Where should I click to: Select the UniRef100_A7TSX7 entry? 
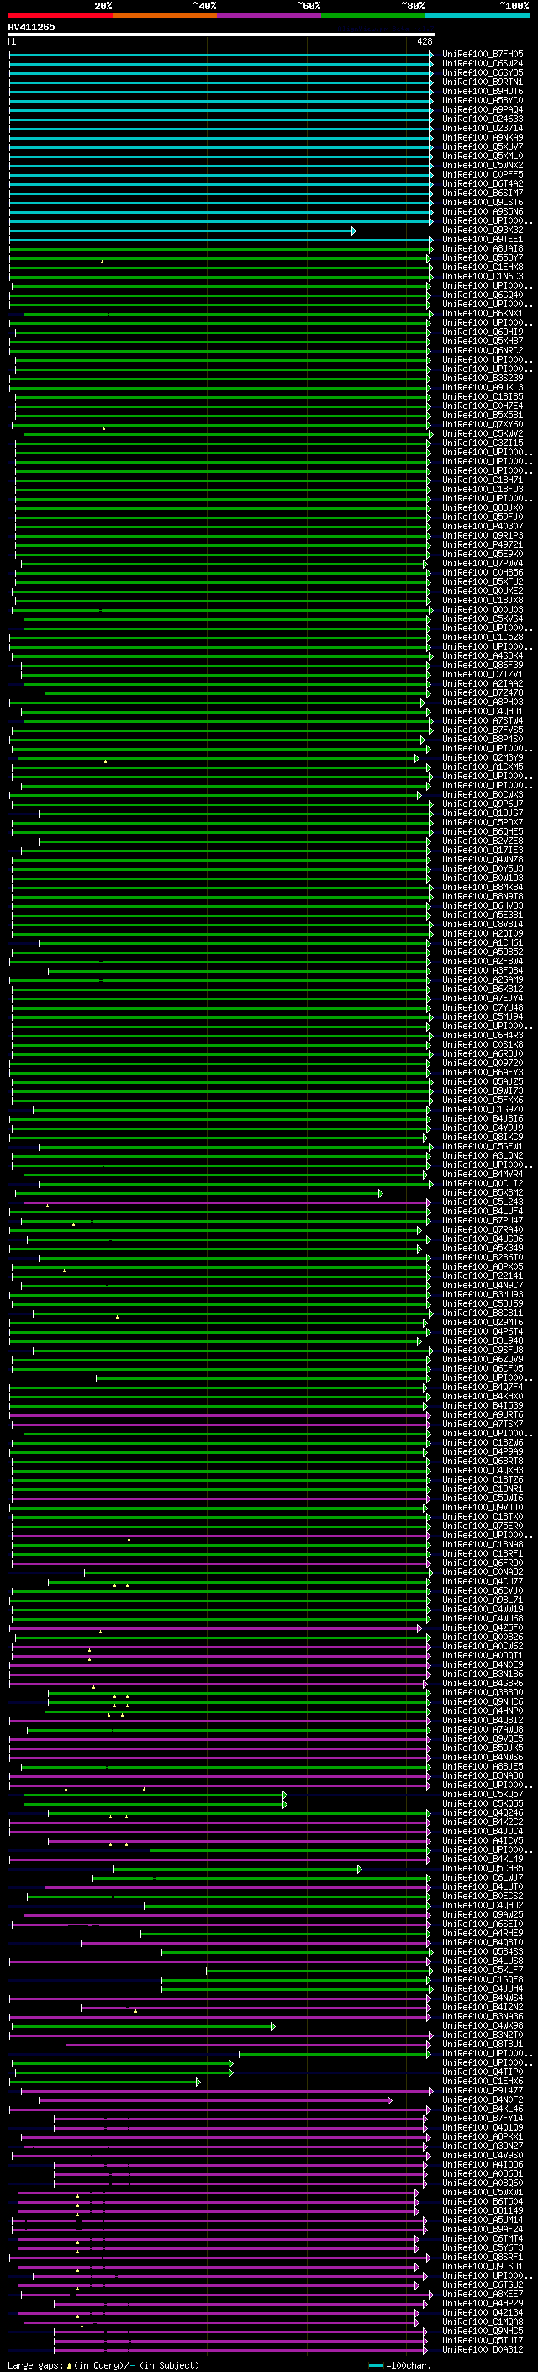[x=483, y=1425]
